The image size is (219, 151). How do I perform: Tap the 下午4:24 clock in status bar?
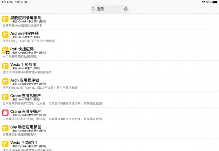7,2
